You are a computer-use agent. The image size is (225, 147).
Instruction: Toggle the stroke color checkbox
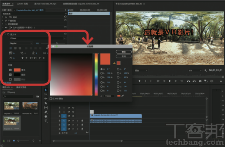tap(10, 75)
